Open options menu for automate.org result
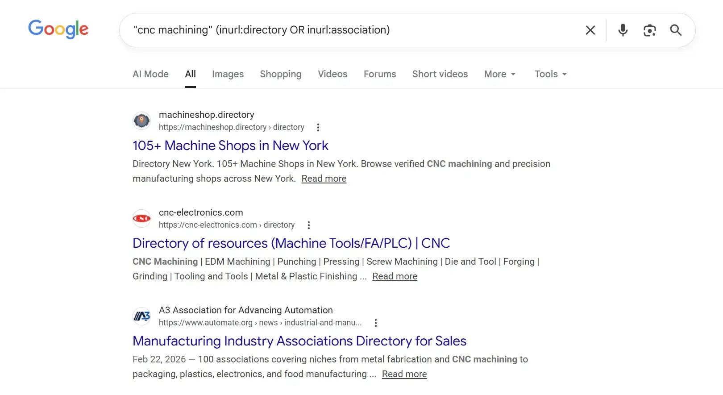723x395 pixels. (376, 323)
